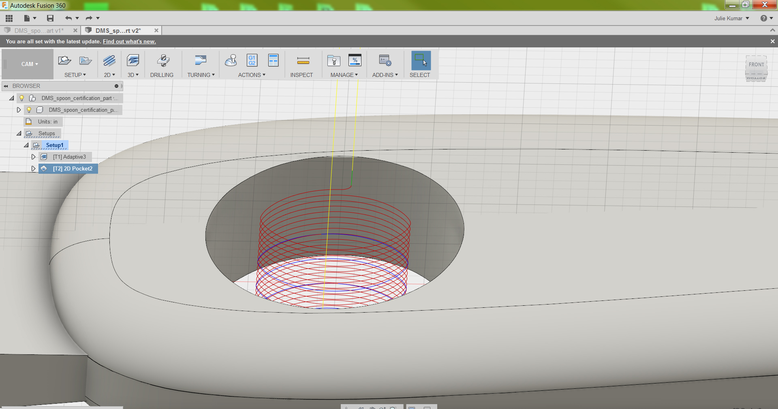Click the Setup Sheet icon
This screenshot has height=409, width=778.
pyautogui.click(x=274, y=60)
